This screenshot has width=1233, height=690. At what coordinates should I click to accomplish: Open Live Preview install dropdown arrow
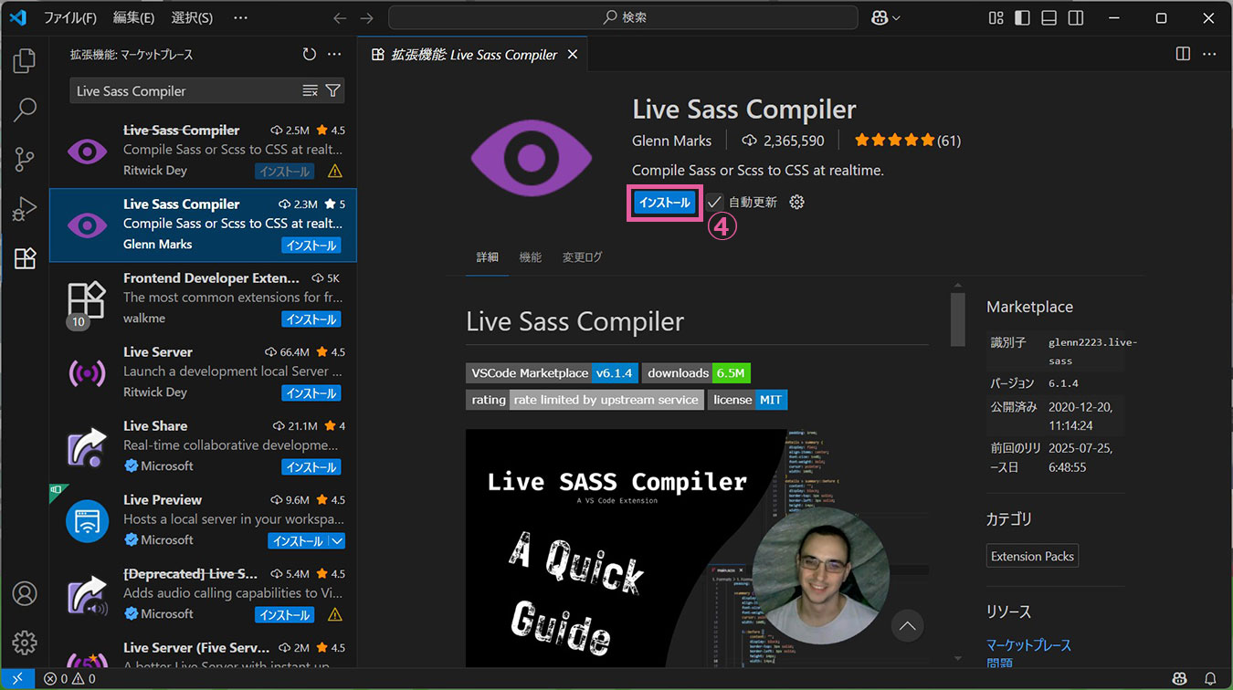point(336,541)
